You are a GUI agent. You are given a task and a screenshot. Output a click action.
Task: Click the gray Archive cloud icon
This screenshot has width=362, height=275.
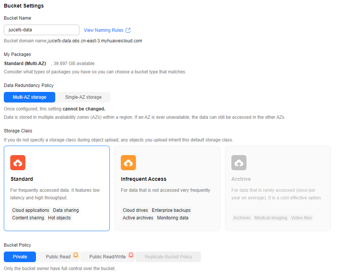pos(239,163)
